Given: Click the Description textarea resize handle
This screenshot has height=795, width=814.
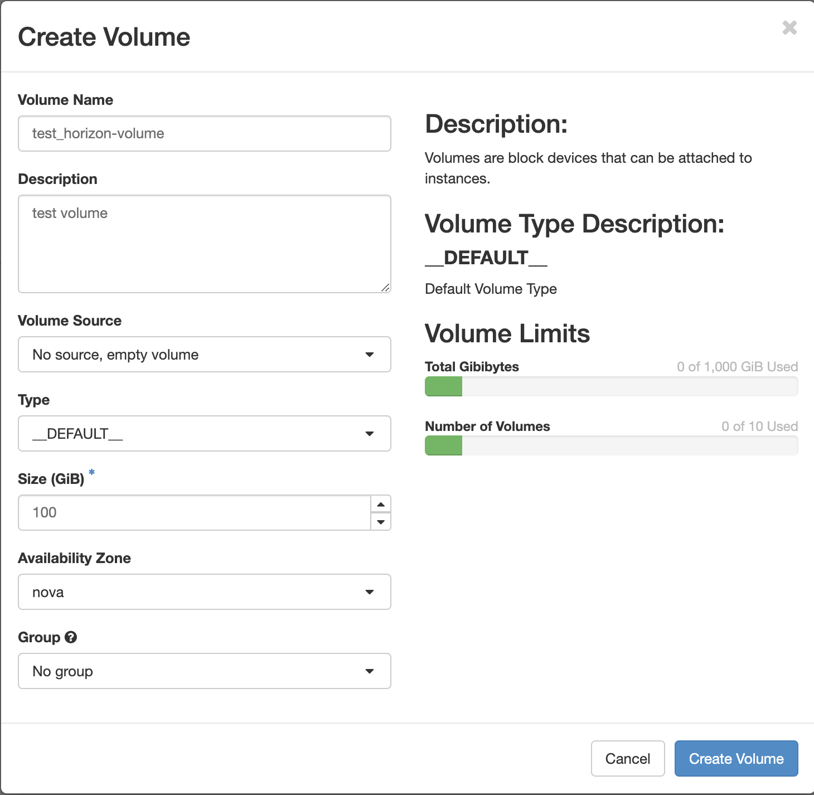Looking at the screenshot, I should (x=385, y=288).
